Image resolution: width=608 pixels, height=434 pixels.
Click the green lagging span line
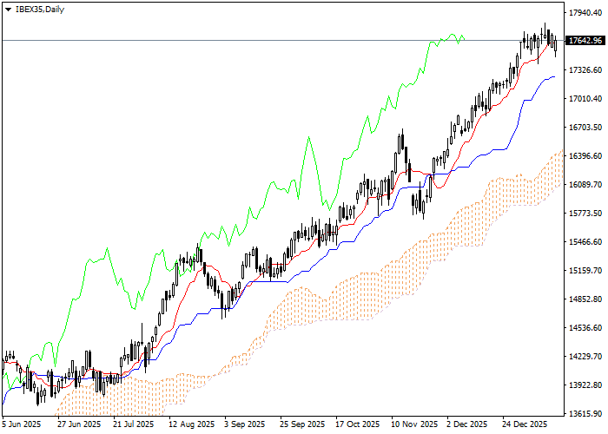pos(309,139)
